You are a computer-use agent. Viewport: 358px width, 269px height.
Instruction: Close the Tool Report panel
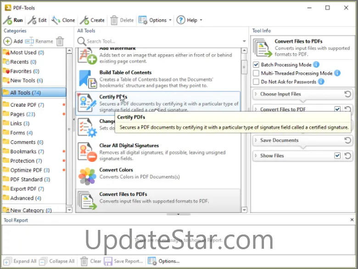click(352, 220)
